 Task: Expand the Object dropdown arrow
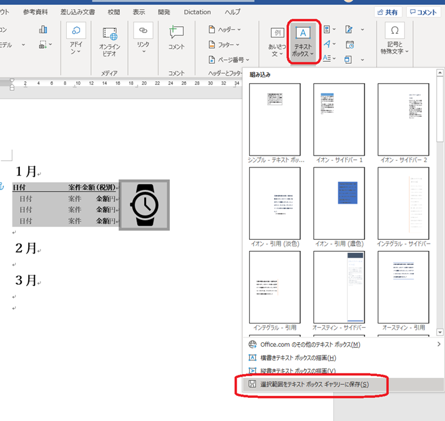(x=363, y=60)
